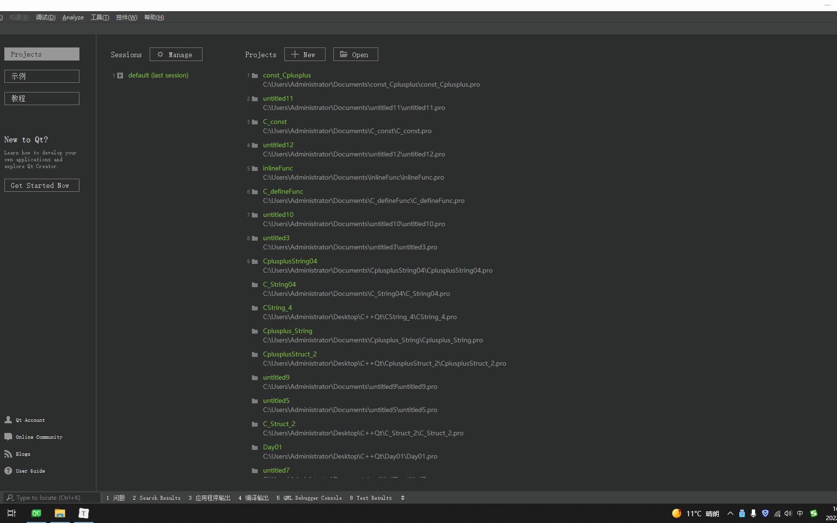837x523 pixels.
Task: Open the Search Results pane
Action: [x=156, y=498]
